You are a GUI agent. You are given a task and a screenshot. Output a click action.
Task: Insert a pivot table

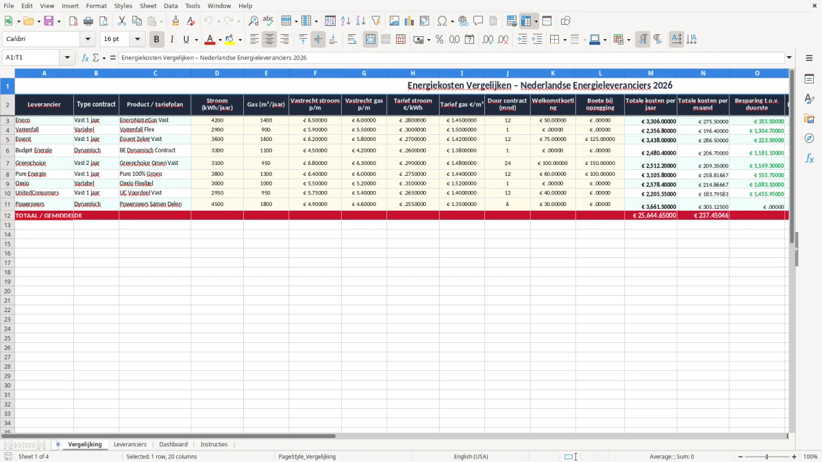coord(425,21)
